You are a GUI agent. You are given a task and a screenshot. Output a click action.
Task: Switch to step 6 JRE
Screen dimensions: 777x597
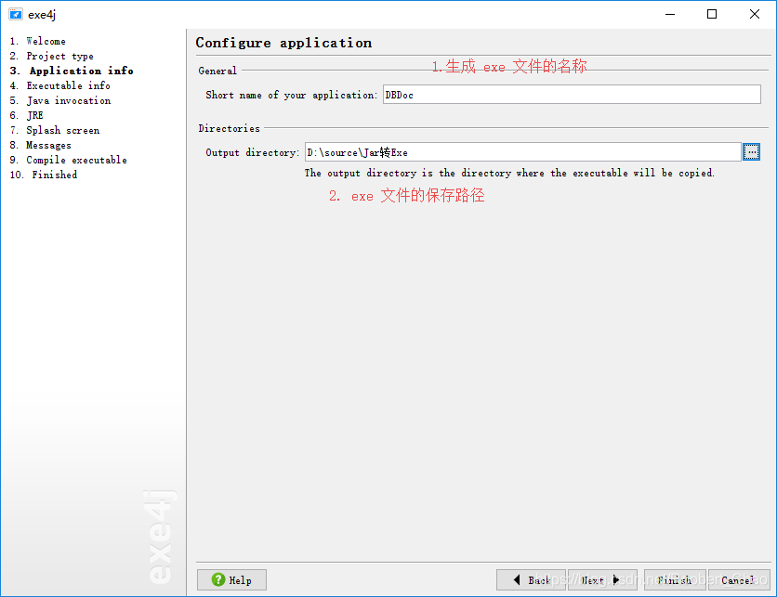(27, 115)
